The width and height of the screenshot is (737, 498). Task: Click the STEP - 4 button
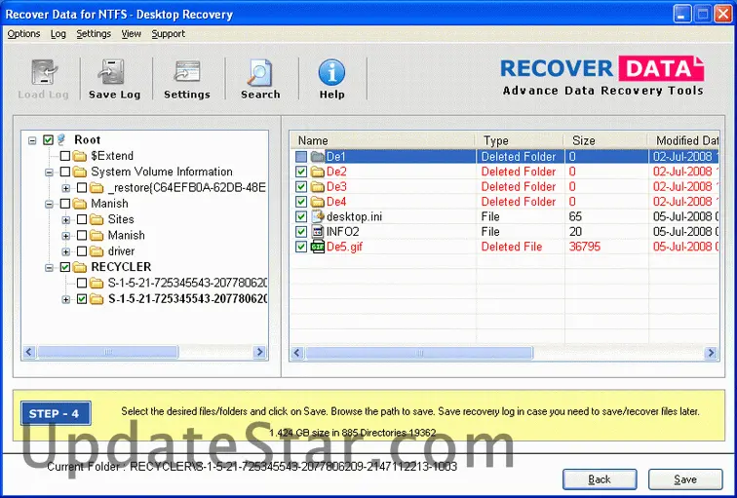point(56,413)
